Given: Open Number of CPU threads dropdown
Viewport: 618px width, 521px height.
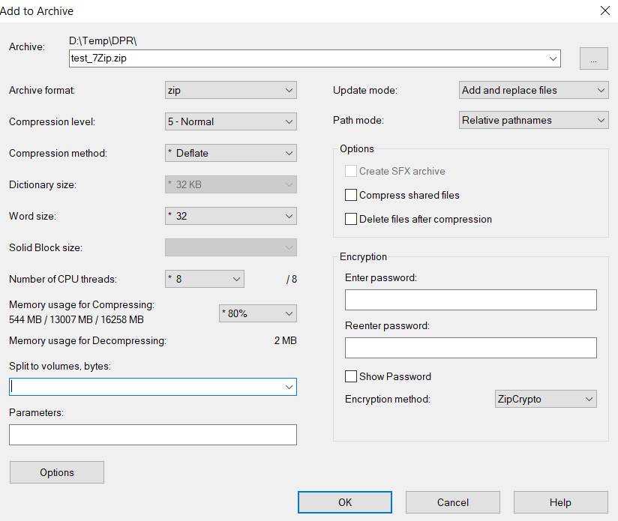Looking at the screenshot, I should (x=205, y=279).
